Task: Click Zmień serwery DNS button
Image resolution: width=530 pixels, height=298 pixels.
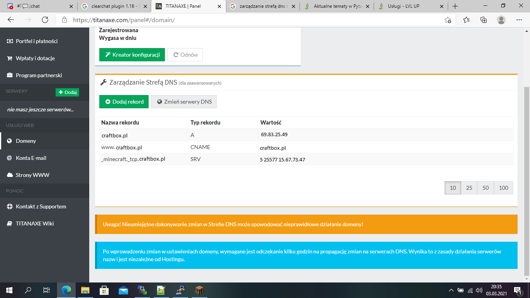Action: pos(184,102)
